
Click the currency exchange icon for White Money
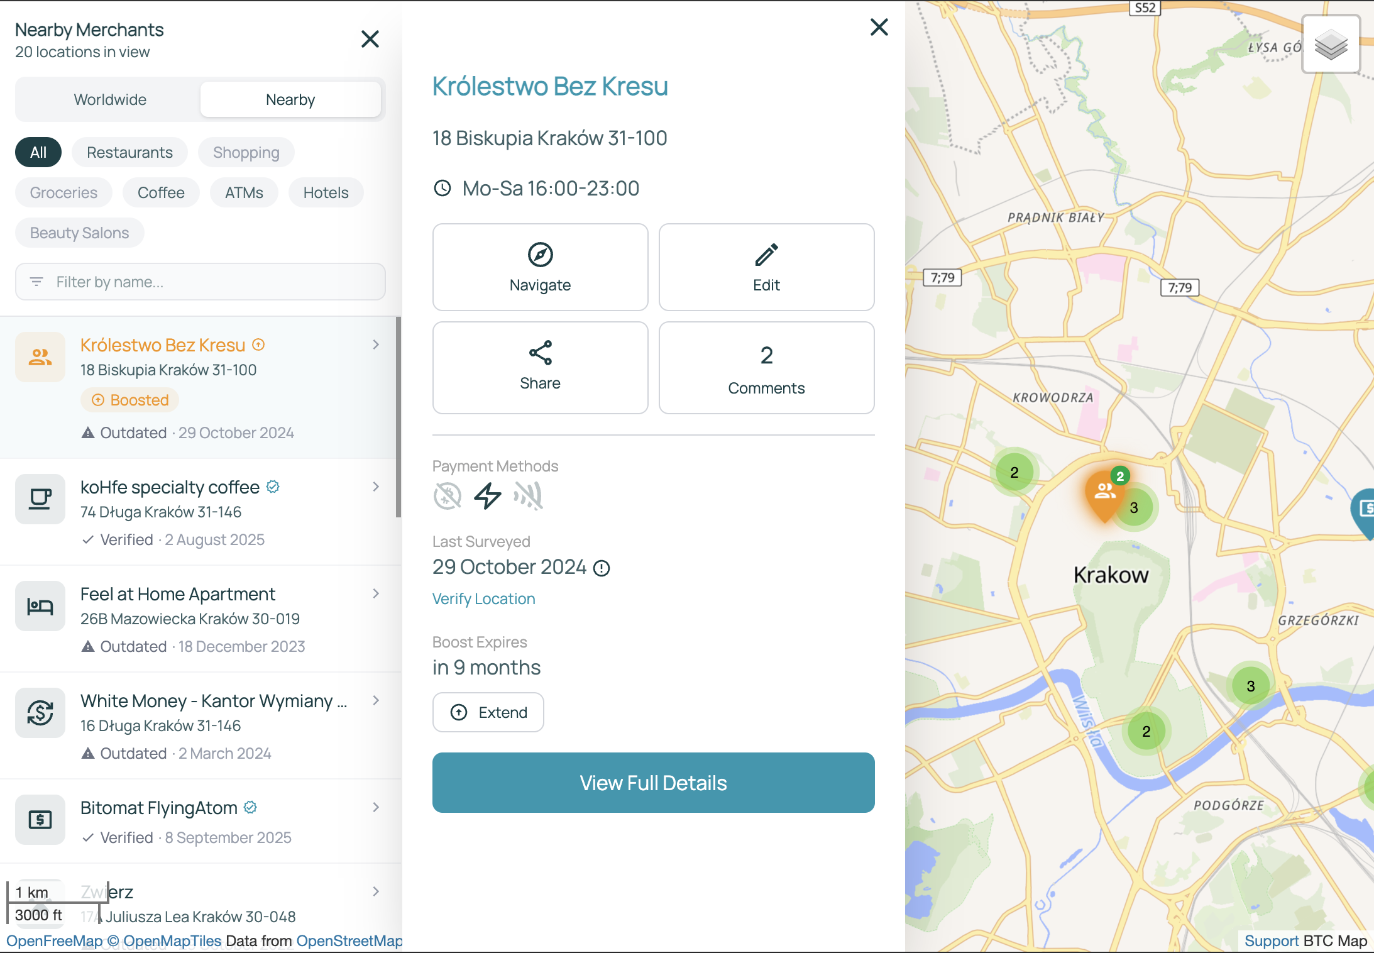tap(40, 713)
